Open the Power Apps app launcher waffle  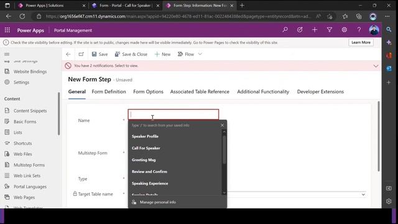7,30
